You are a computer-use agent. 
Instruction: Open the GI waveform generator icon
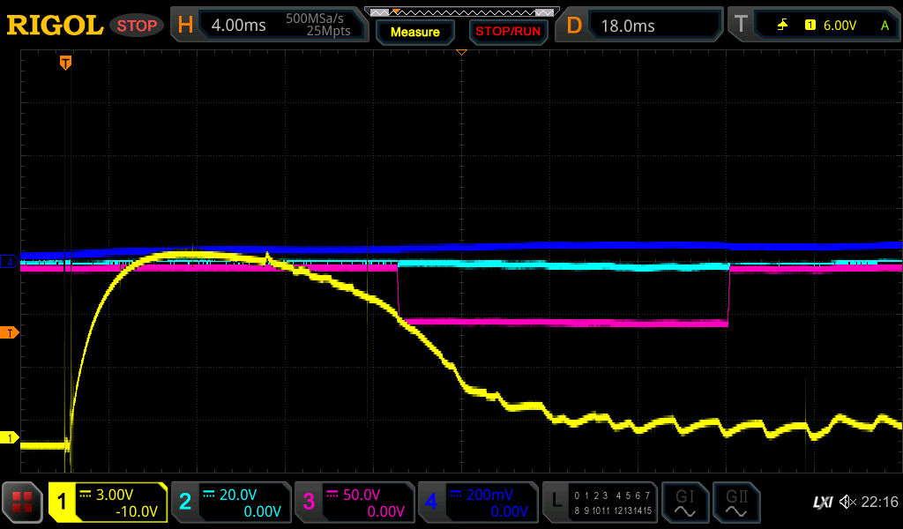684,503
